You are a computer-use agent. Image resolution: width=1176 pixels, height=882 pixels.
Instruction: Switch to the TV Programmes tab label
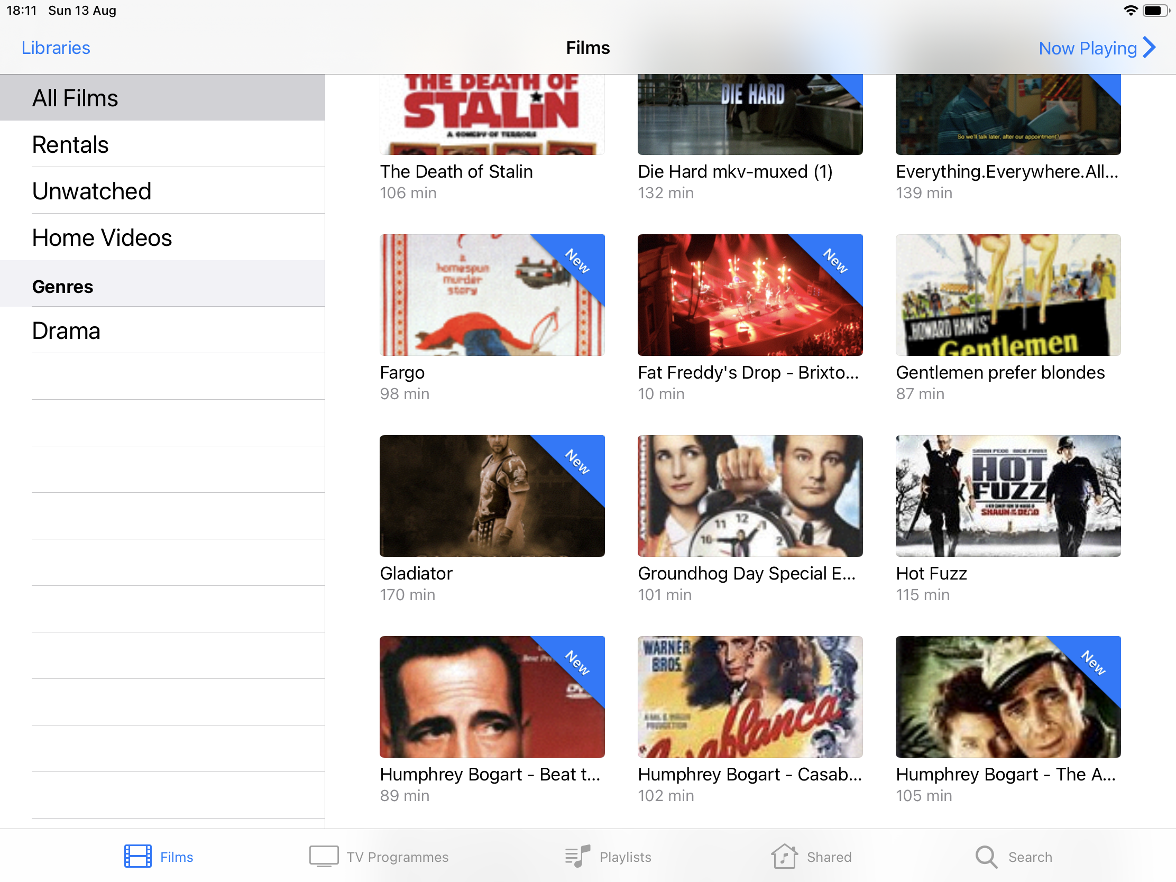(x=398, y=857)
